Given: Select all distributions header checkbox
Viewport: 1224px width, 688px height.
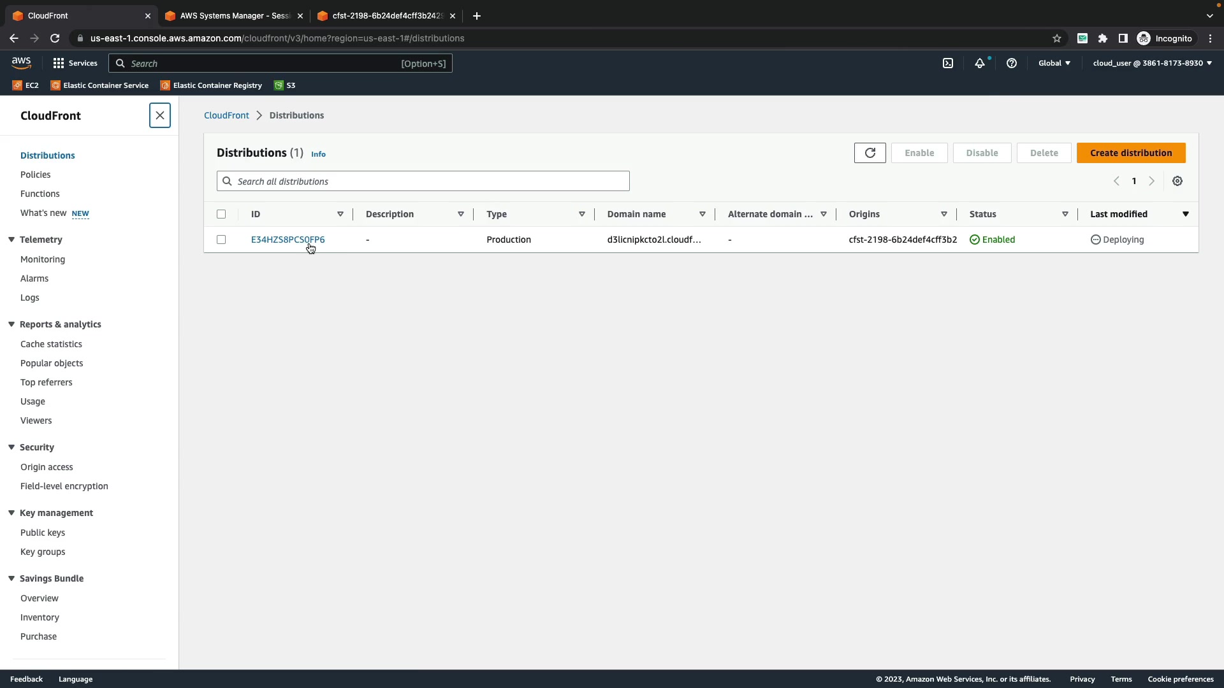Looking at the screenshot, I should point(221,215).
